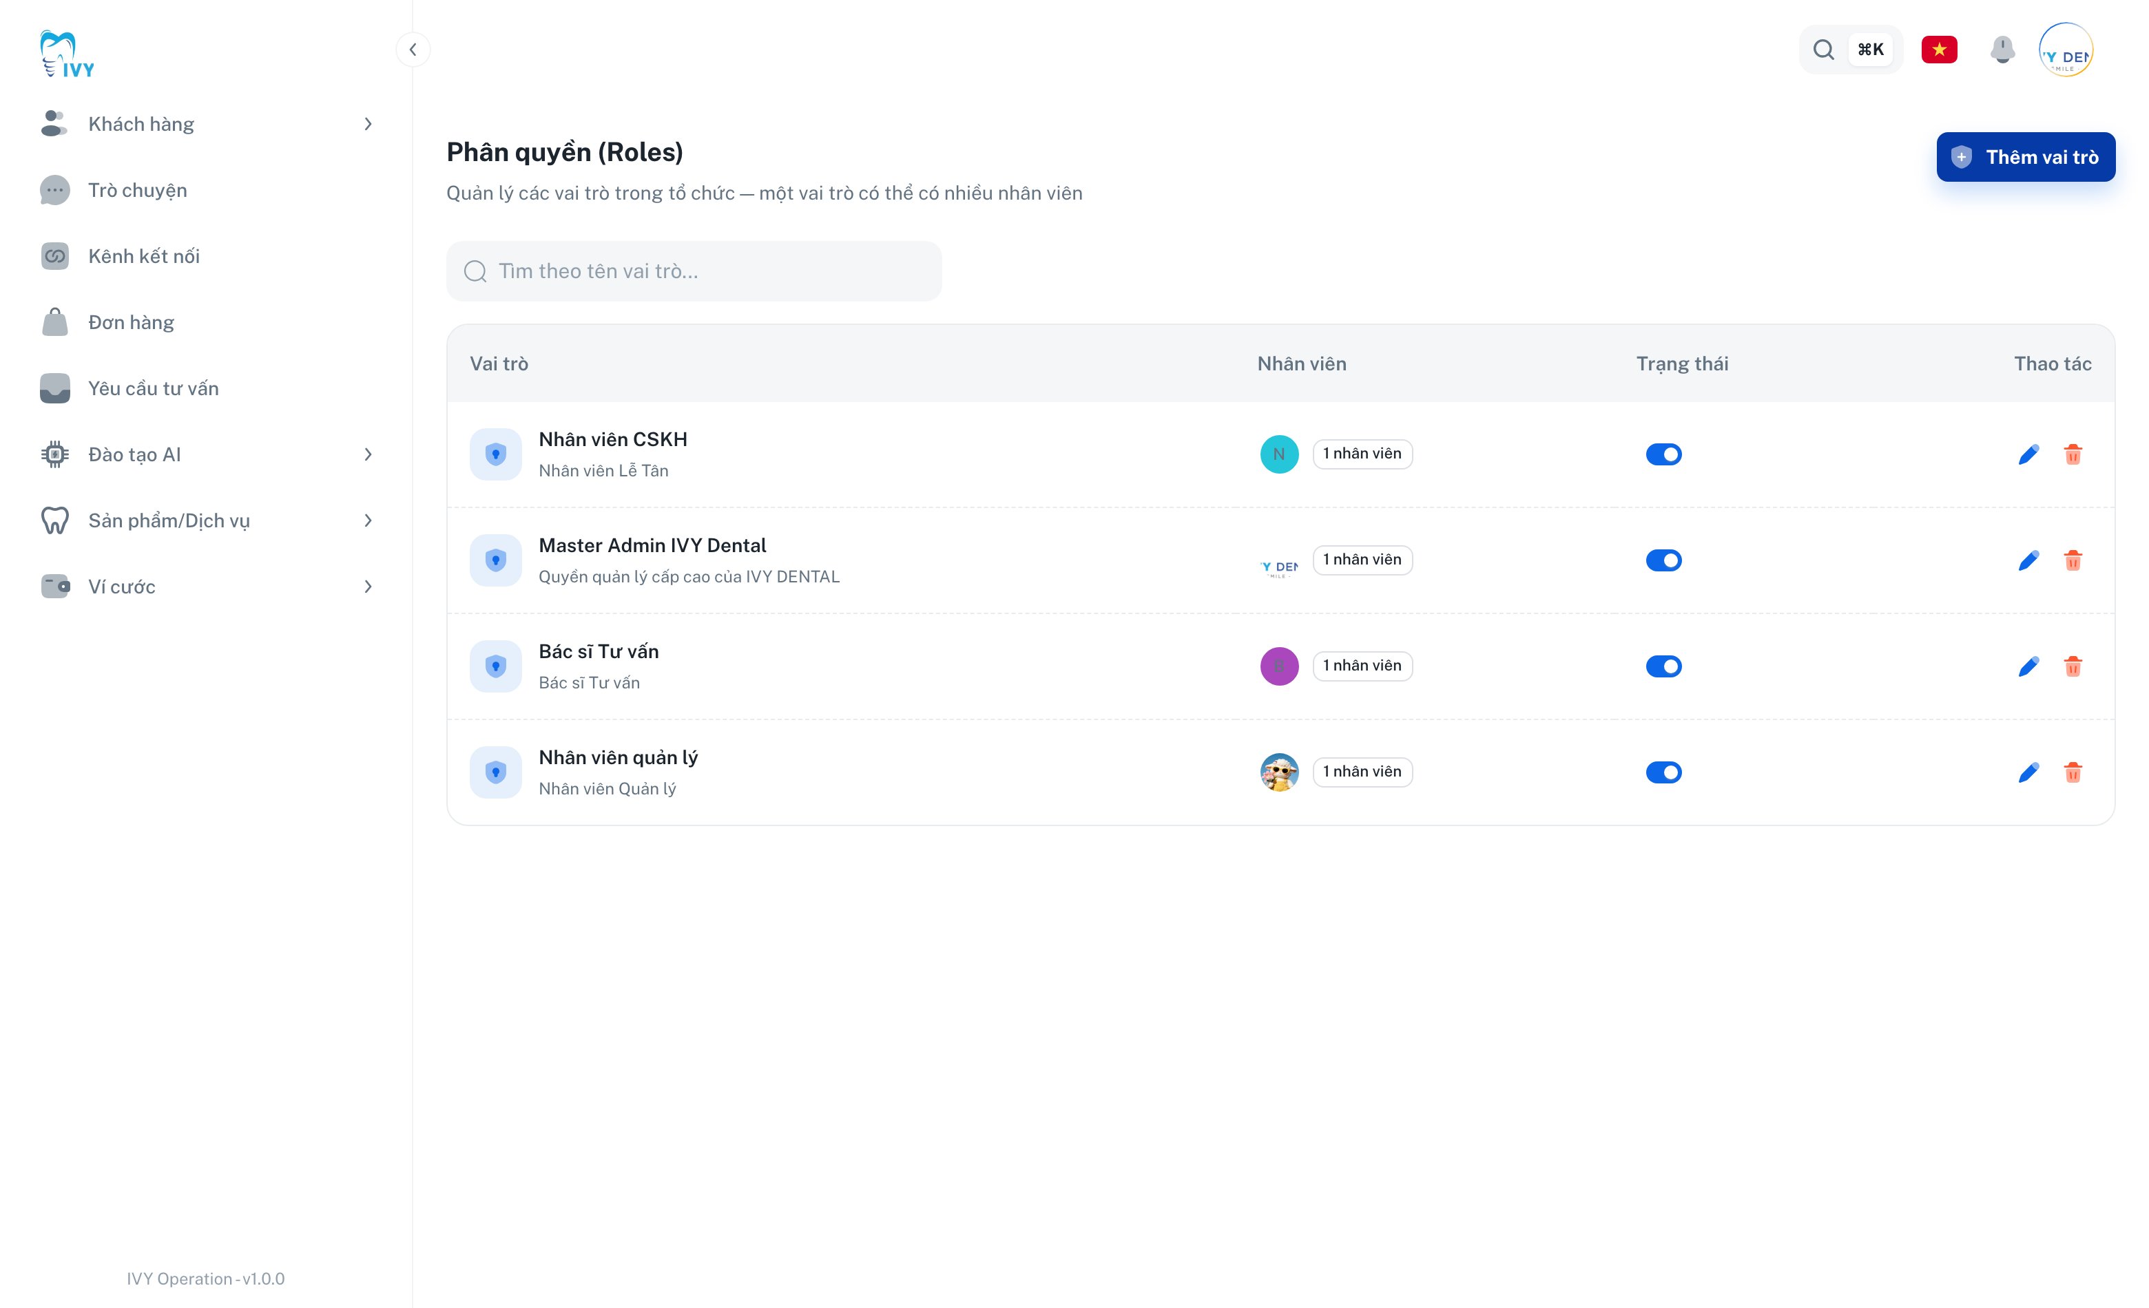The image size is (2149, 1308).
Task: Click the Thêm vai trò button
Action: [2025, 157]
